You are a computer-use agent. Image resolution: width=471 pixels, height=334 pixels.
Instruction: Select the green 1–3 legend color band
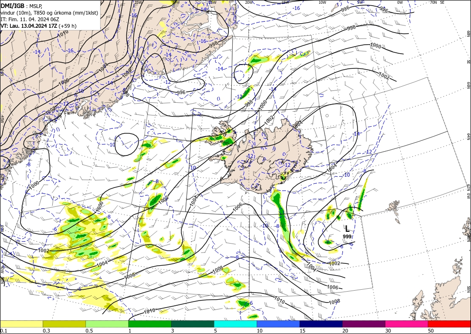coord(150,324)
